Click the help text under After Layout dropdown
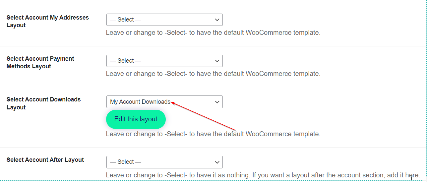The image size is (427, 182). pos(263,175)
